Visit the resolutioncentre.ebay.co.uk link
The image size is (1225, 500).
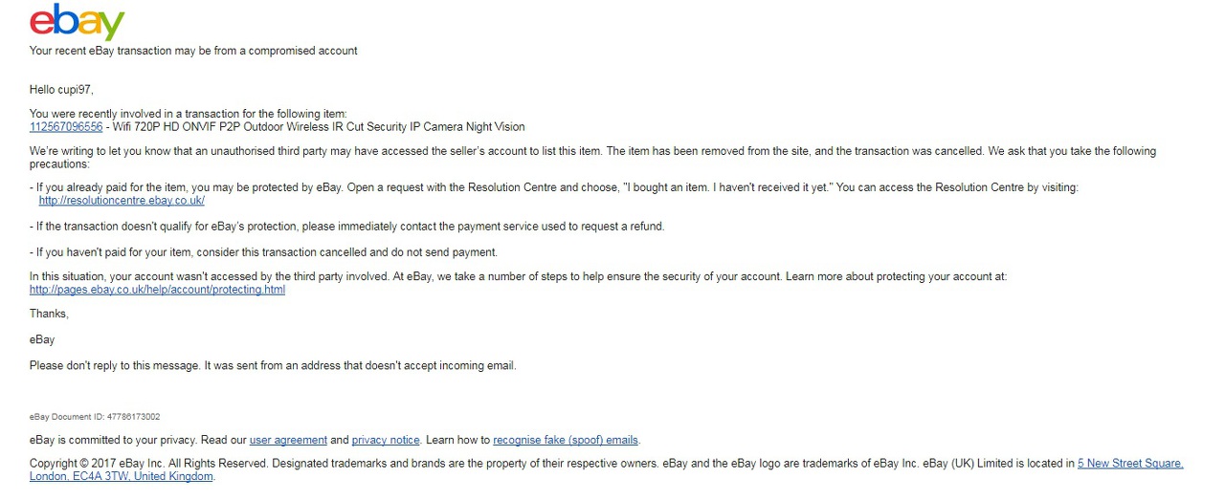tap(122, 201)
